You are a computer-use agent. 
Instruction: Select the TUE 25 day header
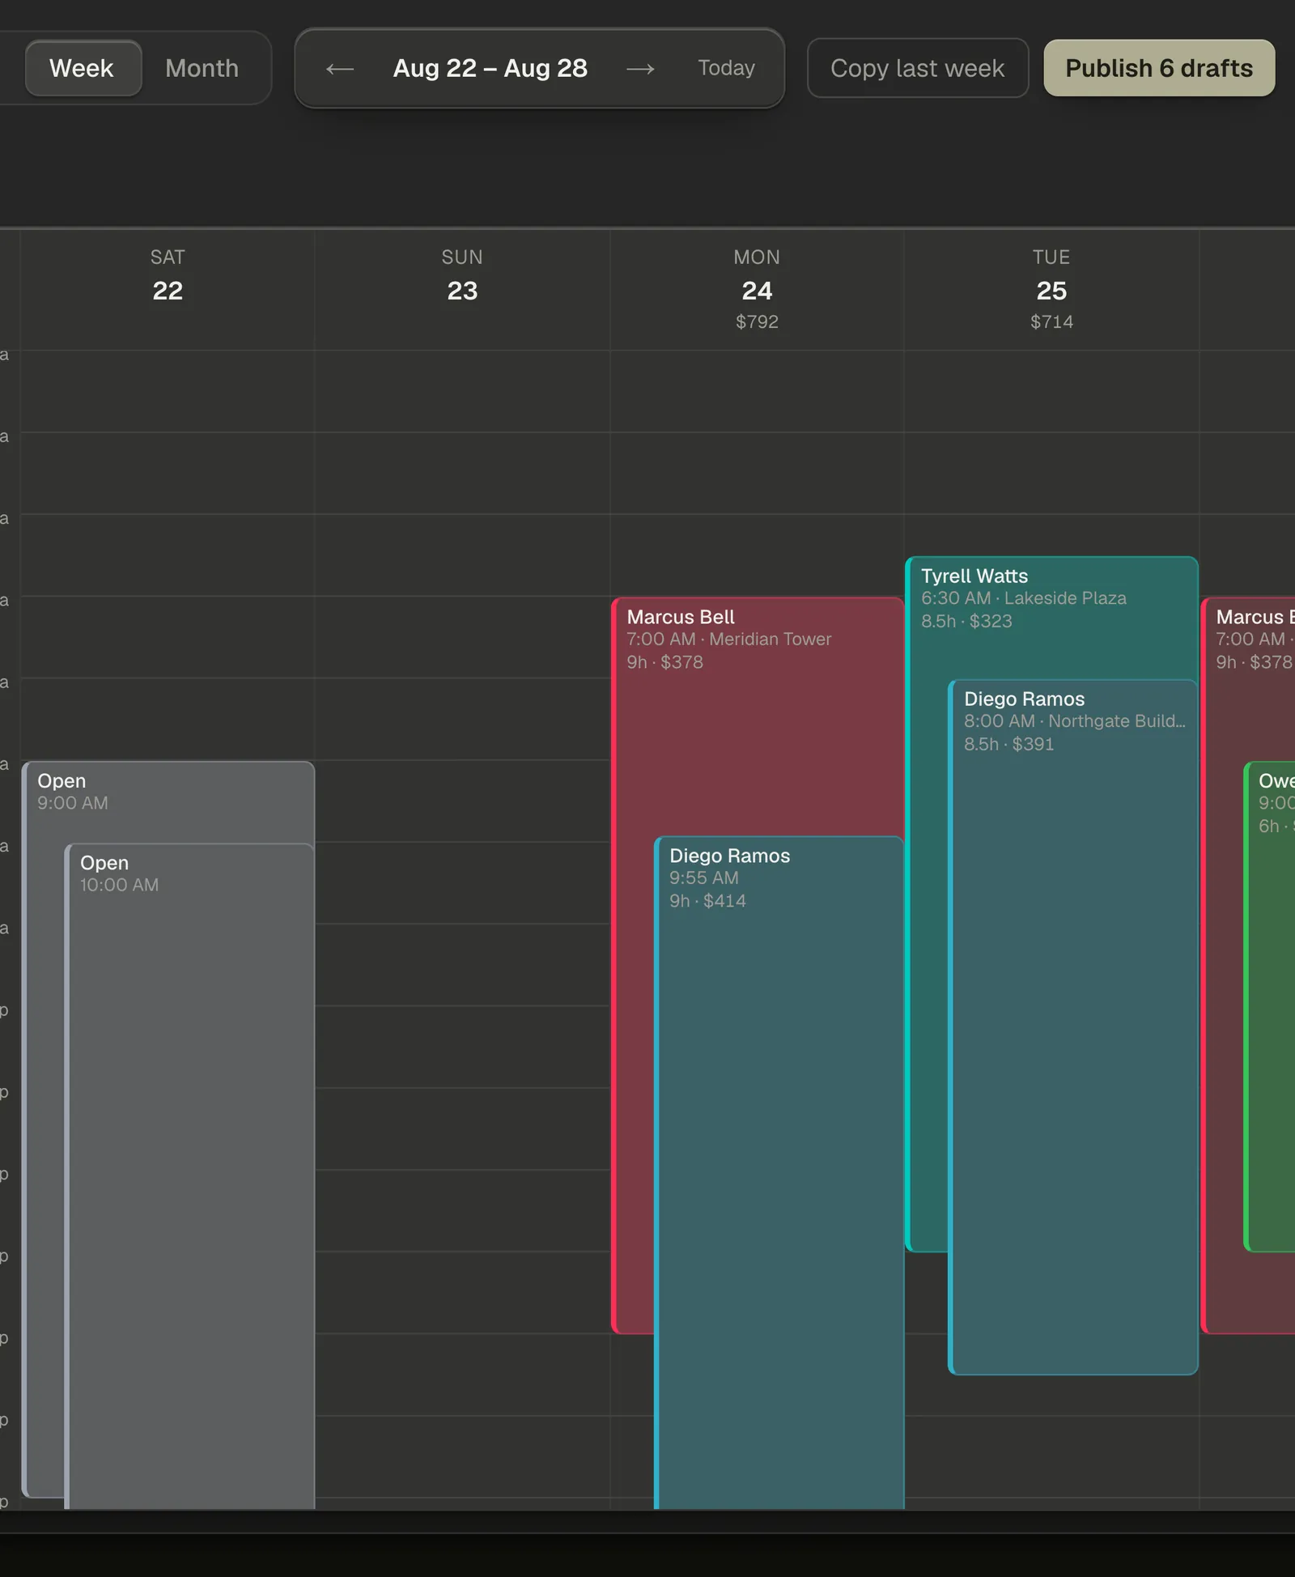pyautogui.click(x=1051, y=289)
